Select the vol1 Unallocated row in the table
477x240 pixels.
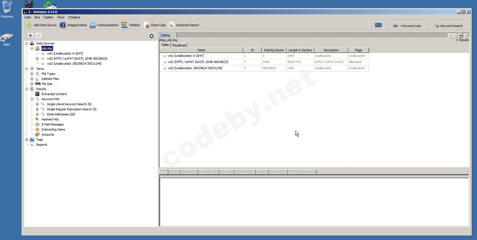point(264,56)
